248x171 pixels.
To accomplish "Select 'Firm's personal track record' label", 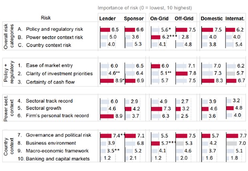I will click(x=56, y=116).
